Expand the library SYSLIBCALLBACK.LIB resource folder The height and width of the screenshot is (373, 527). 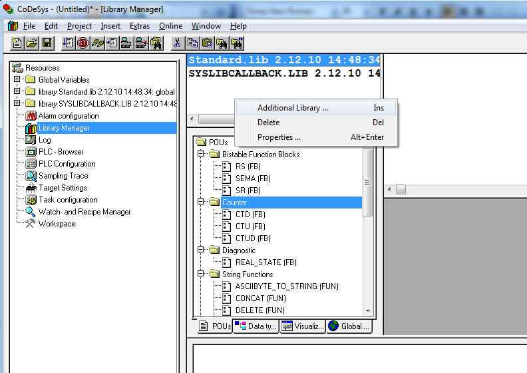(x=17, y=103)
